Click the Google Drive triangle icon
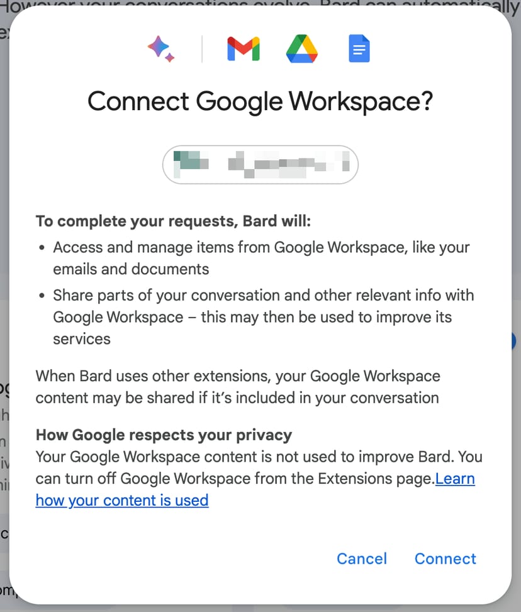Screen dimensions: 521x612 tap(302, 49)
